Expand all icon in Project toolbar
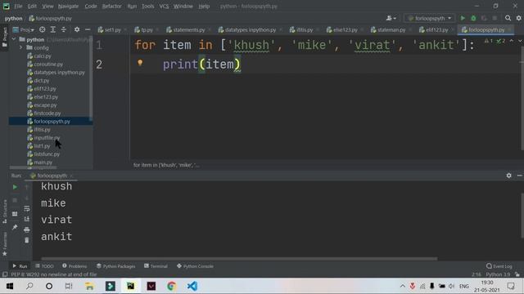Image resolution: width=524 pixels, height=294 pixels. [52, 29]
